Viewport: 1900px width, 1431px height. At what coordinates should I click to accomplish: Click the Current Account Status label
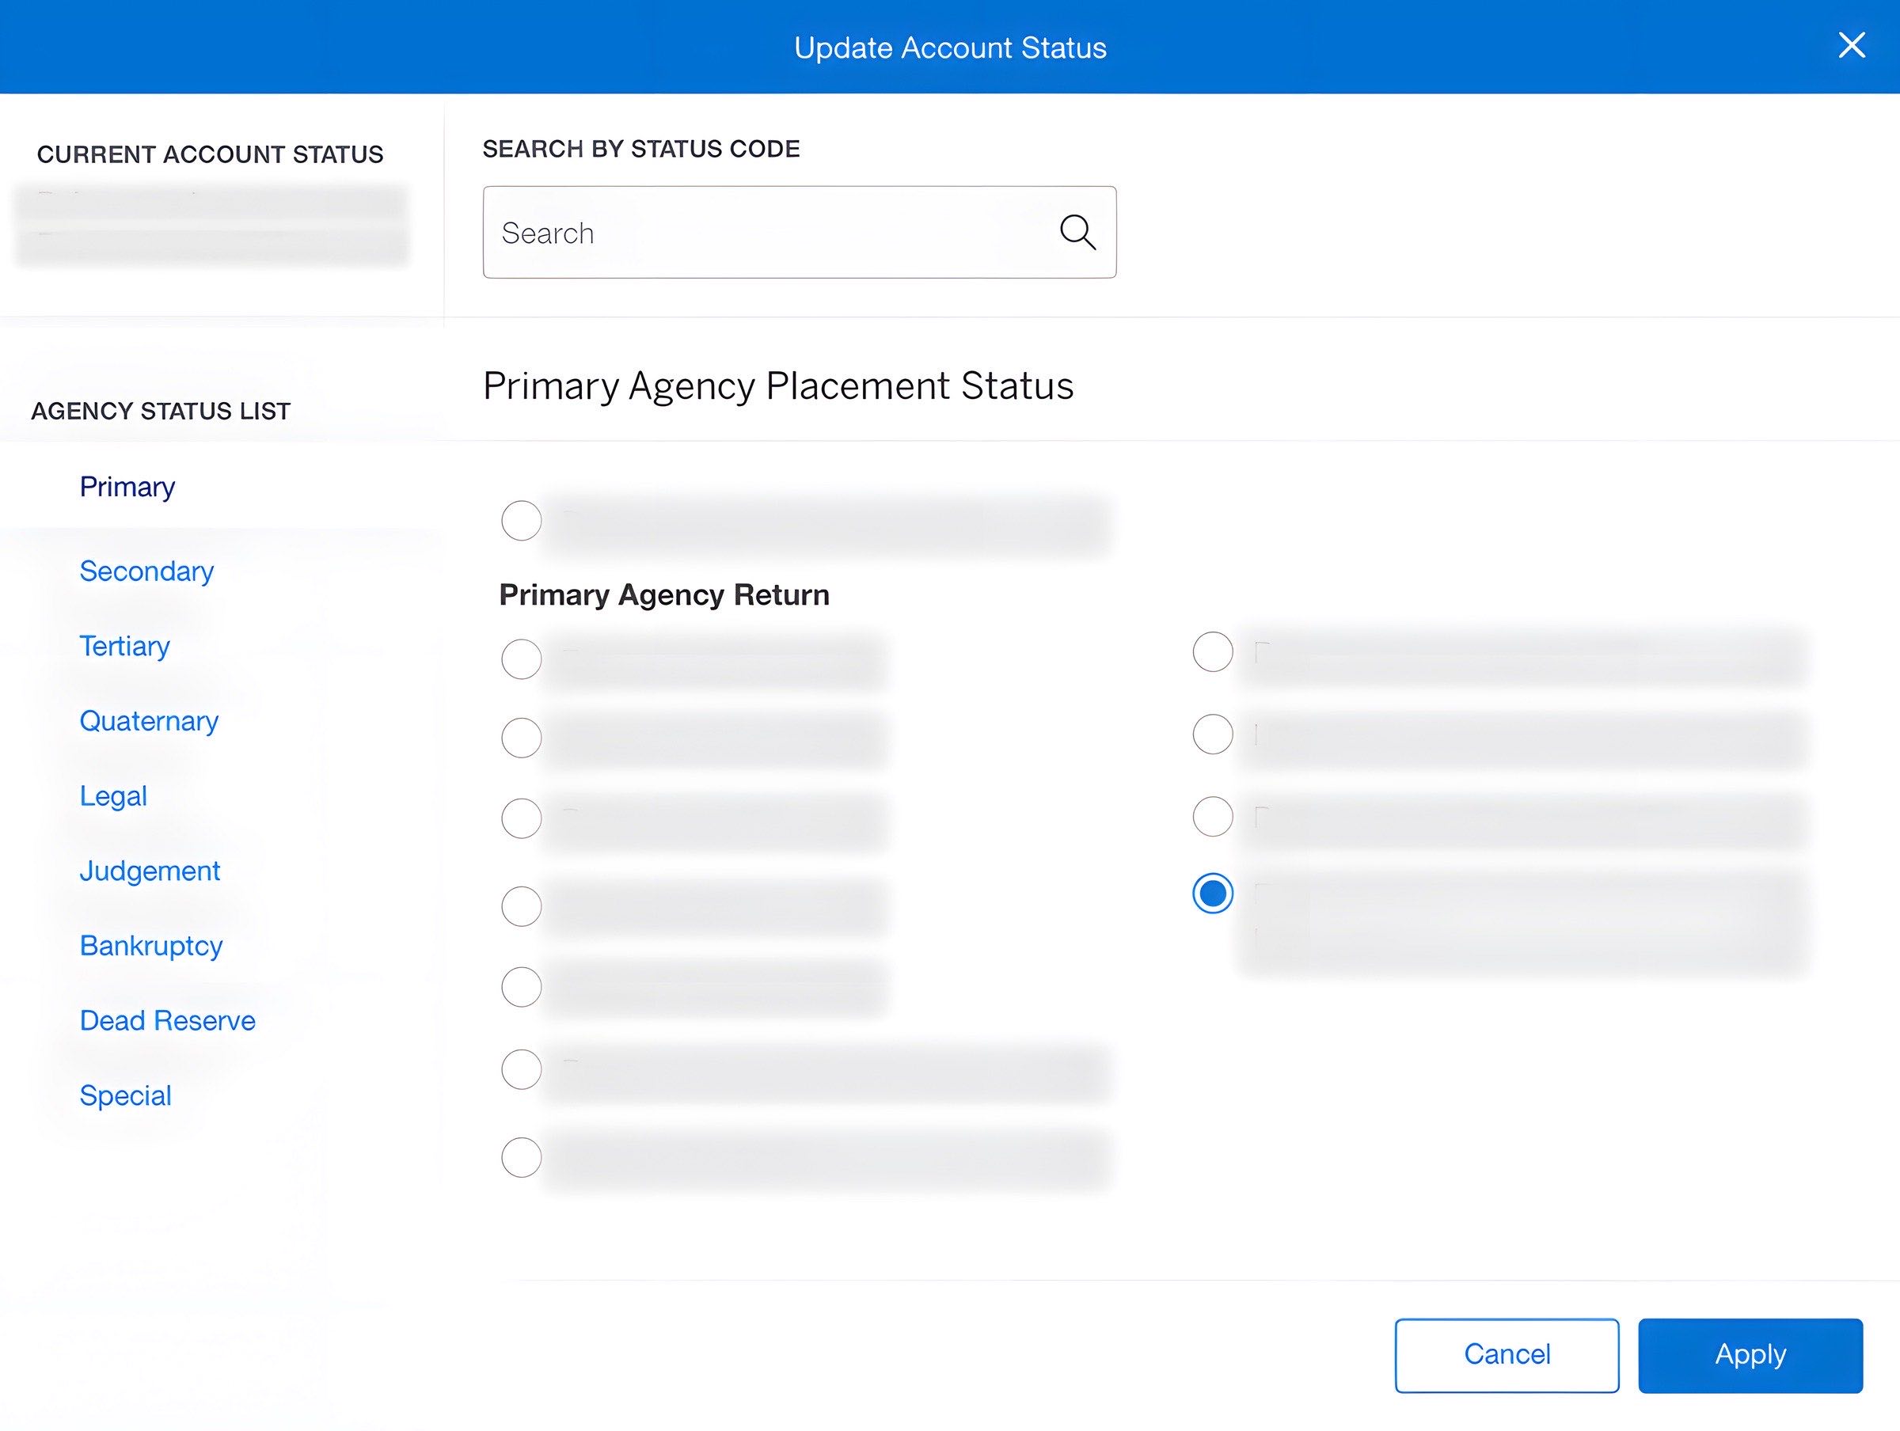[x=211, y=154]
